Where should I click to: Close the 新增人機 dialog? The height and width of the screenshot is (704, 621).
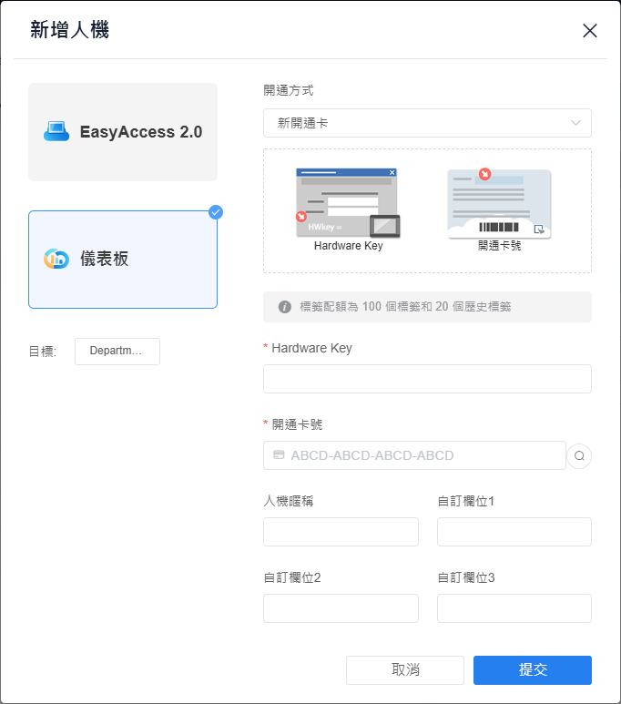(x=589, y=31)
